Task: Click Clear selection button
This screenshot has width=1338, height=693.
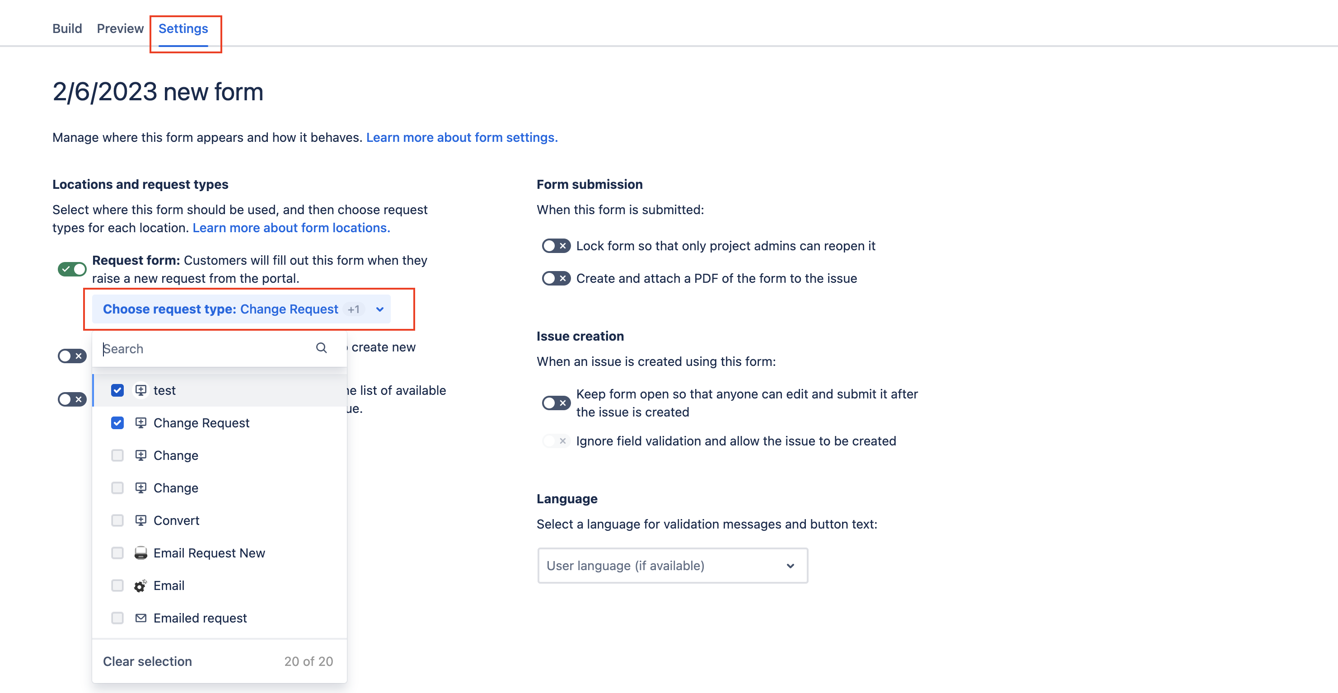Action: click(148, 661)
